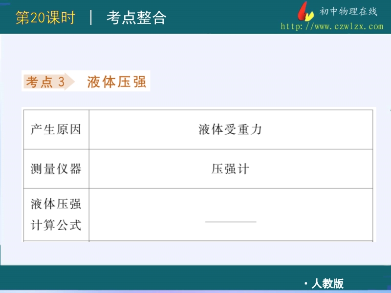This screenshot has width=391, height=293.
Task: Select the 第20课时 lesson heading
Action: [x=45, y=18]
